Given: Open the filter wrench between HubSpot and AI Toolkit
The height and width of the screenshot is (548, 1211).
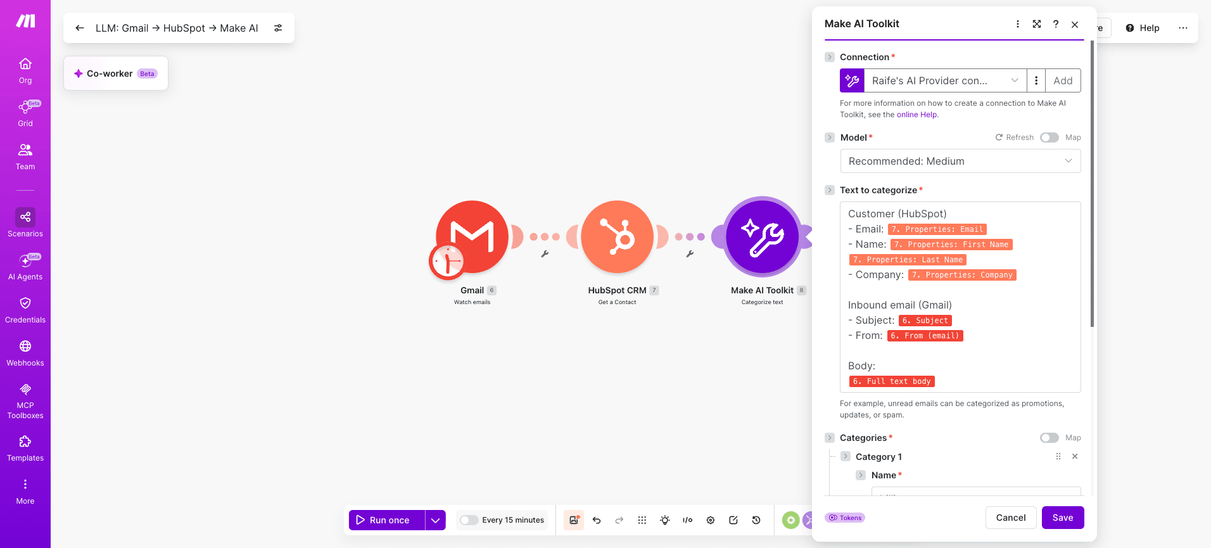Looking at the screenshot, I should pos(690,254).
